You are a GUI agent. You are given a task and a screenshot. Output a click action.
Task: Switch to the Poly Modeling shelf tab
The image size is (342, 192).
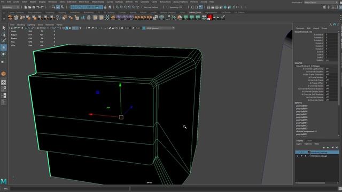(x=35, y=12)
